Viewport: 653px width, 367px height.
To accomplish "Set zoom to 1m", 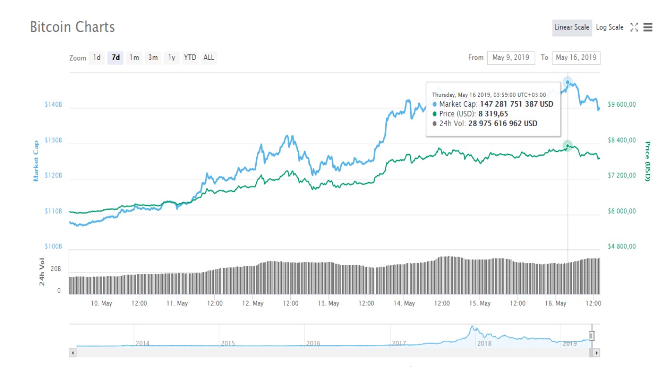I will click(x=134, y=58).
